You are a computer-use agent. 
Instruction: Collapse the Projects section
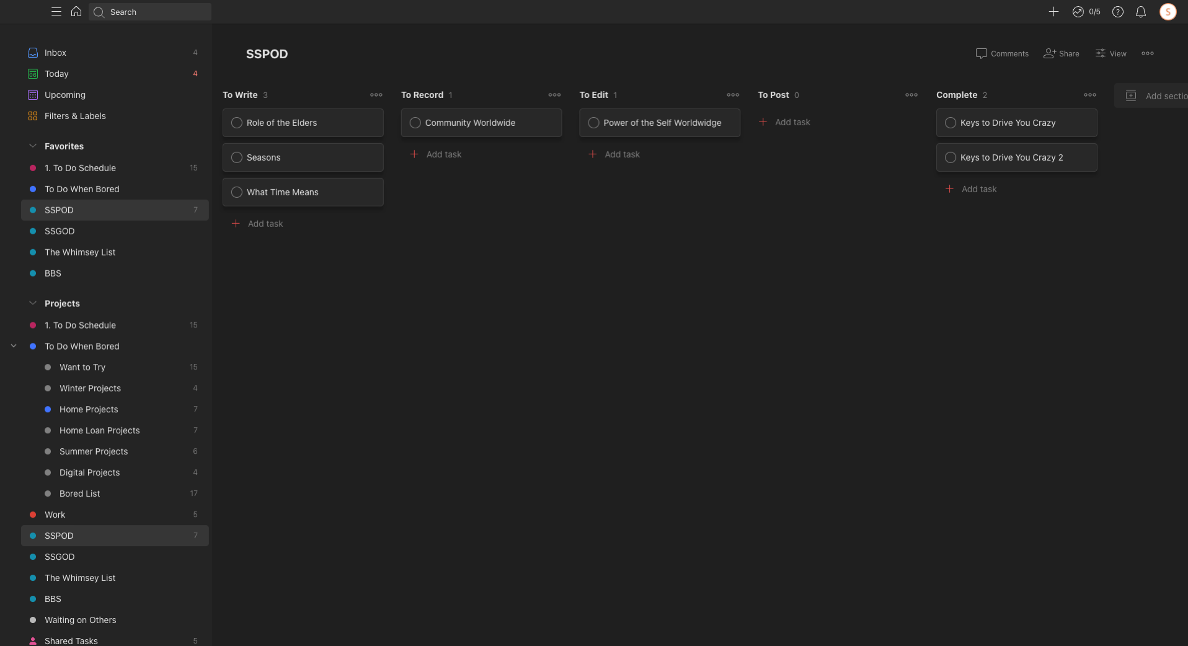33,303
